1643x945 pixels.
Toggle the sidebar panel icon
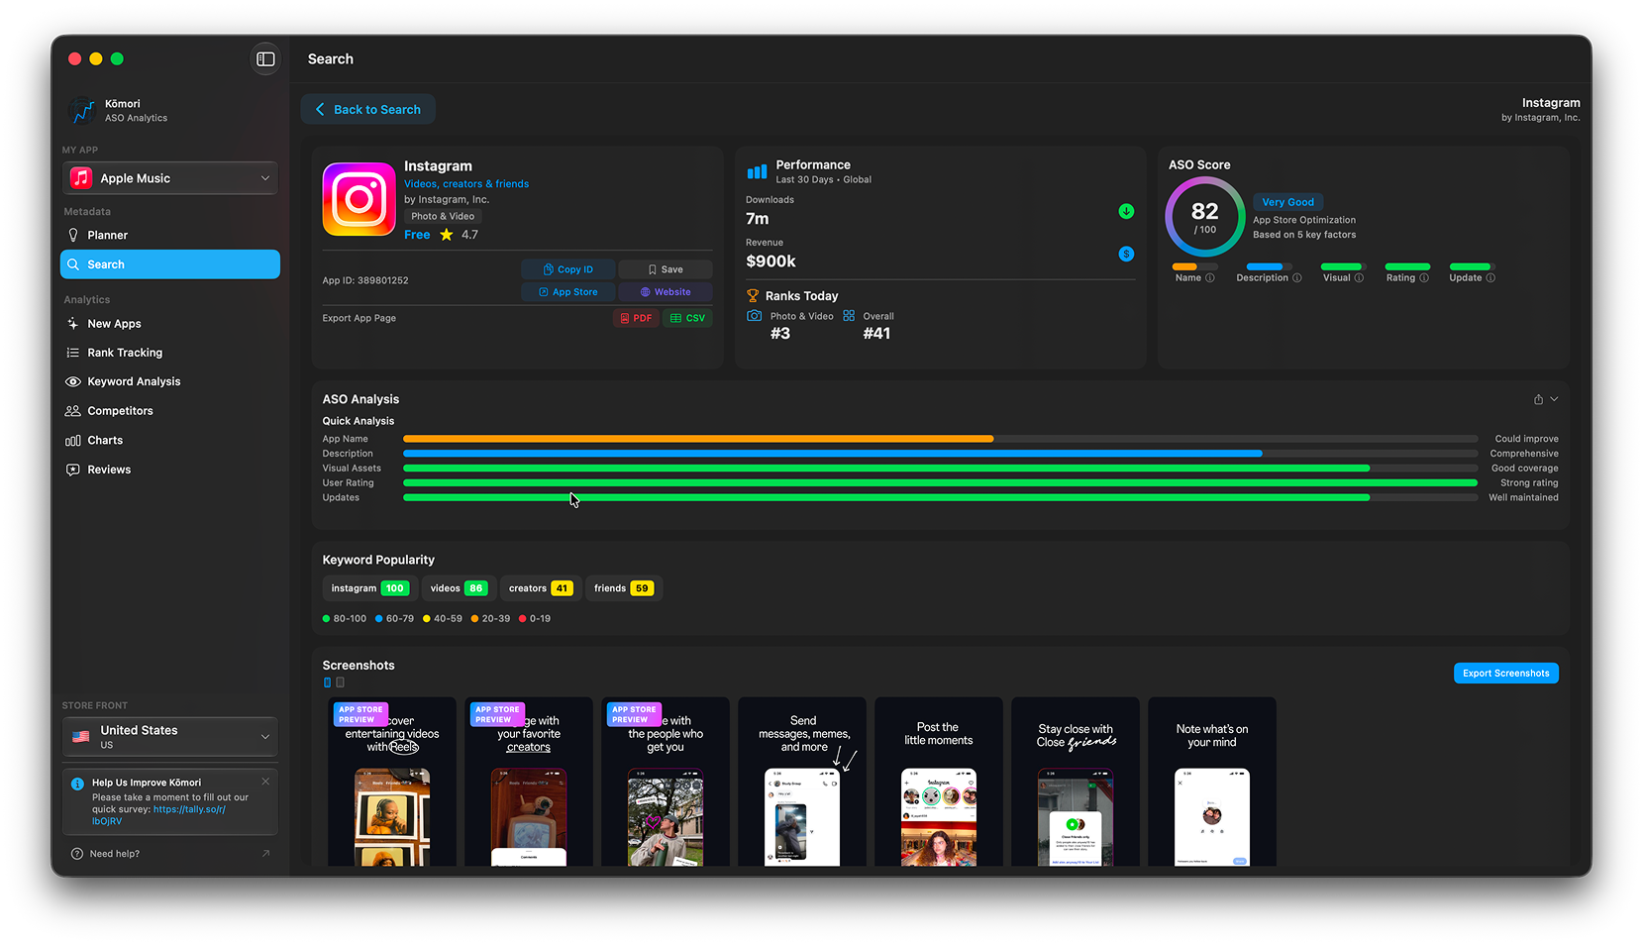click(265, 59)
